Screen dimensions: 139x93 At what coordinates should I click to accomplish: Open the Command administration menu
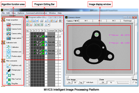click(36, 13)
